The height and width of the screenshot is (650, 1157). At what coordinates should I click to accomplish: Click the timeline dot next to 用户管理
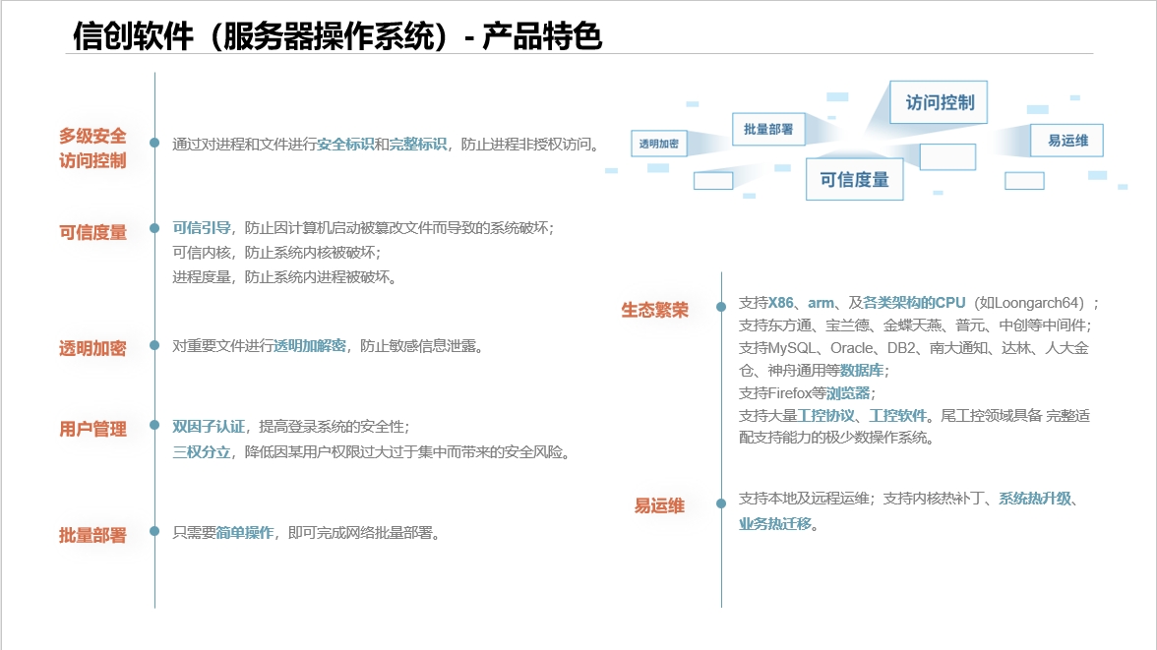tap(154, 426)
